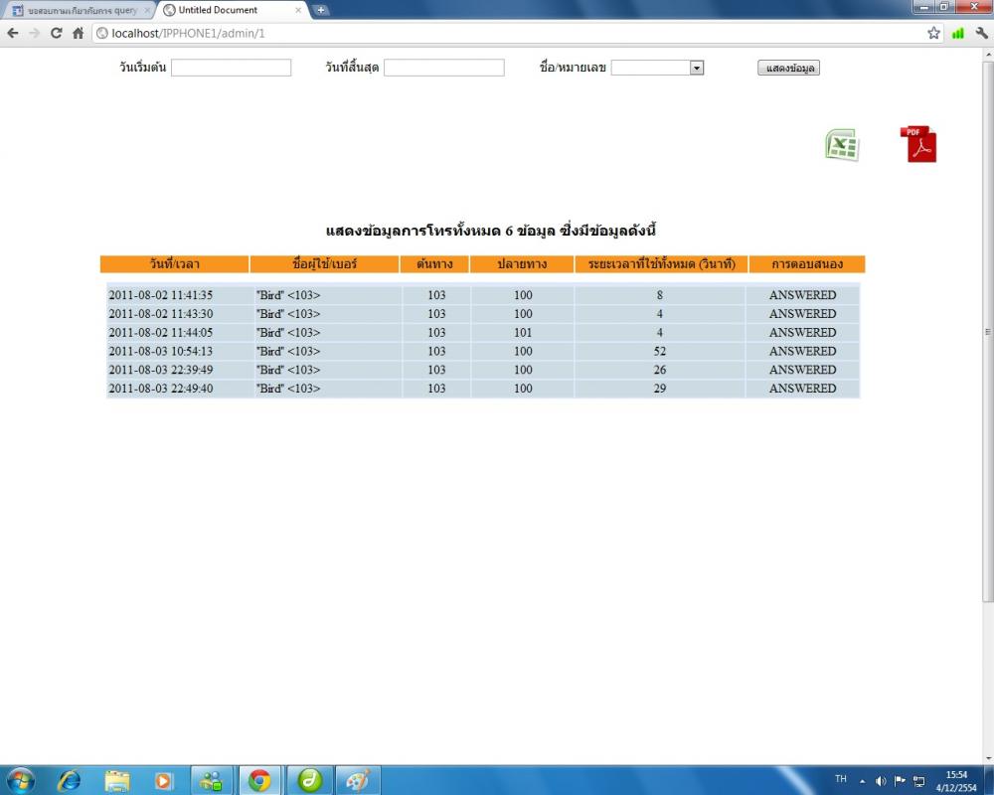The height and width of the screenshot is (795, 994).
Task: Open the Chrome wrench settings menu
Action: (x=982, y=33)
